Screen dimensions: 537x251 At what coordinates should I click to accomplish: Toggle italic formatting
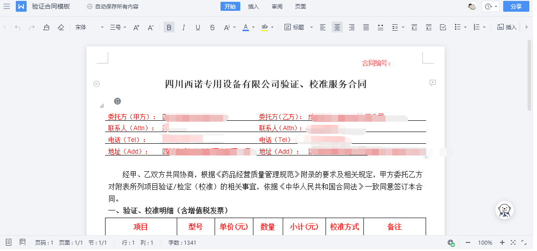coord(184,27)
